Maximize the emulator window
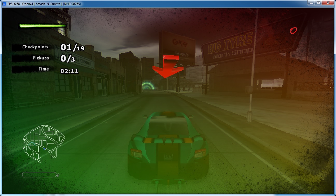 (318, 3)
